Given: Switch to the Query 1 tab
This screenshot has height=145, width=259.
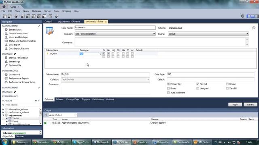Looking at the screenshot, I should [x=48, y=21].
